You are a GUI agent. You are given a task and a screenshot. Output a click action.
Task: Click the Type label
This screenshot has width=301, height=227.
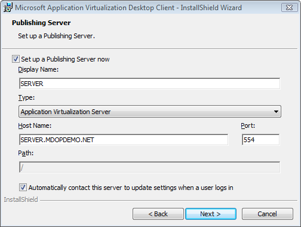click(26, 97)
